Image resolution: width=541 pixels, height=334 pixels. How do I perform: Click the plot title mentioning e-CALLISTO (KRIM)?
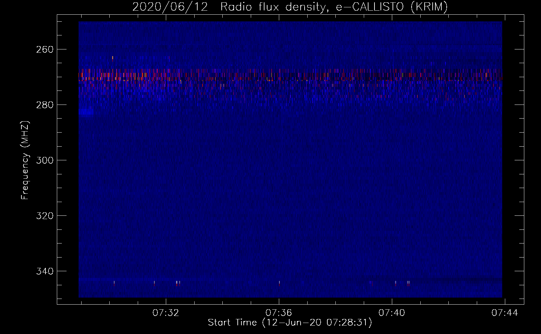pos(290,7)
